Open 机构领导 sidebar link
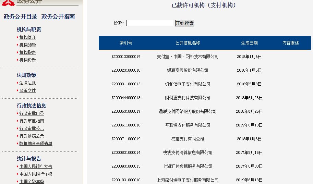This screenshot has width=313, height=184. tap(27, 45)
